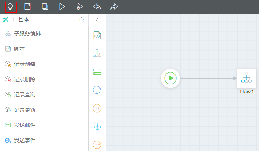Select the connector arrow between start and Flow0
This screenshot has width=259, height=151.
(208, 78)
